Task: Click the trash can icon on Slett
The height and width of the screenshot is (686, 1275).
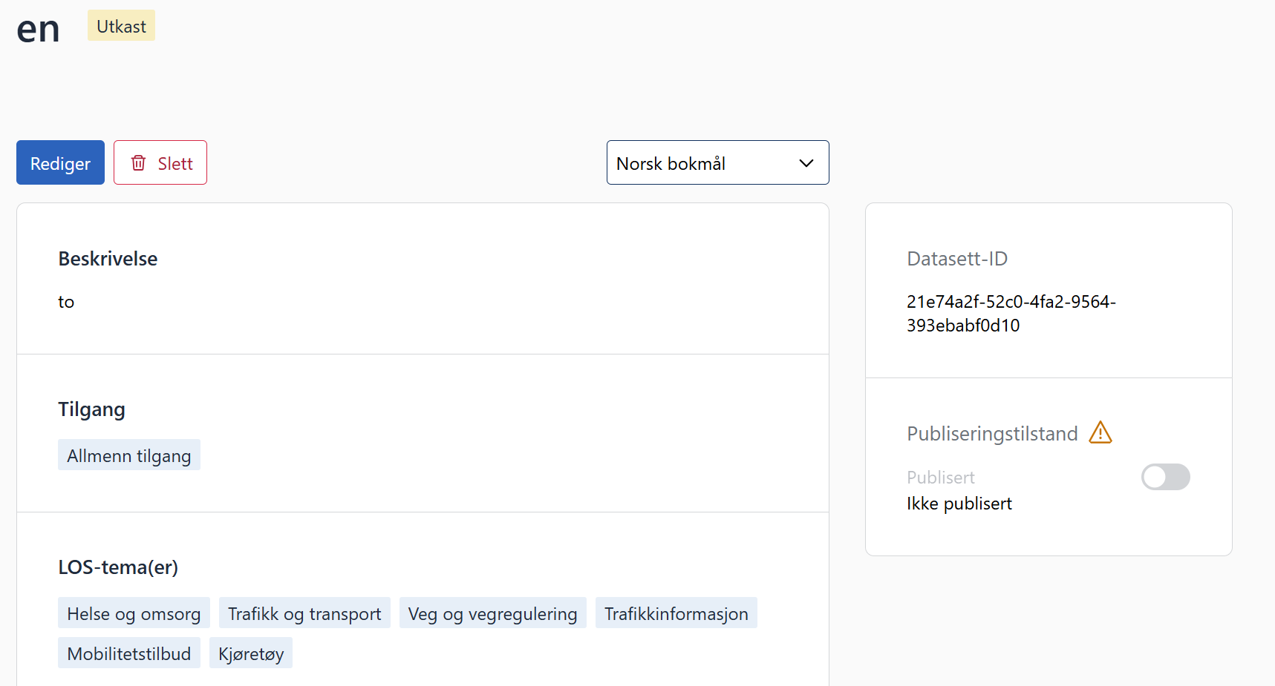Action: (138, 162)
